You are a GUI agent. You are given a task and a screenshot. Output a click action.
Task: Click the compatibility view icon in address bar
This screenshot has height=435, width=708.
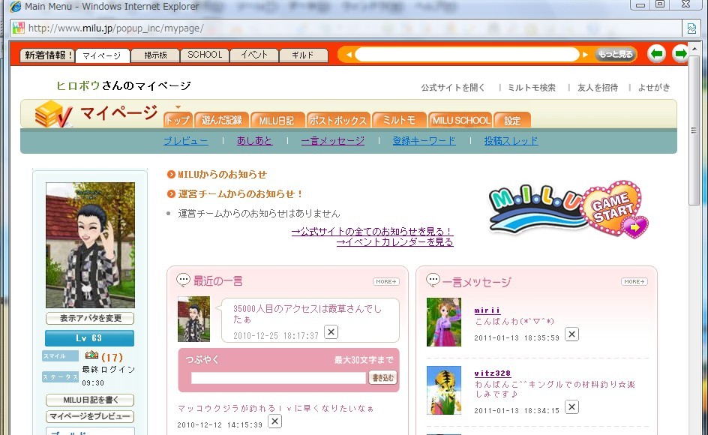[691, 28]
